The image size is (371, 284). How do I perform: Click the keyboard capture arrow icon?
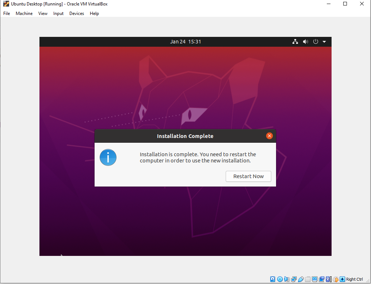[342, 279]
